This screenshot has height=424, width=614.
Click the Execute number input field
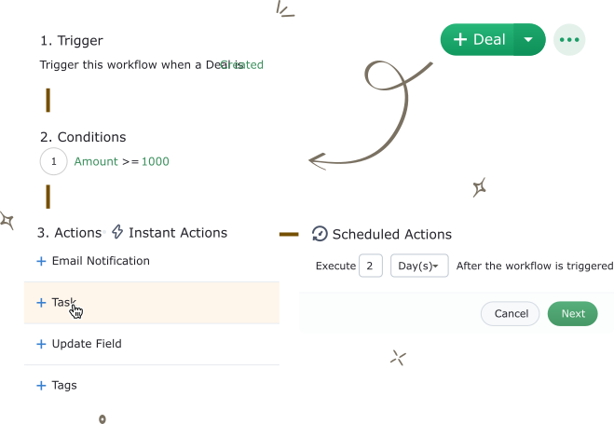[x=371, y=266]
